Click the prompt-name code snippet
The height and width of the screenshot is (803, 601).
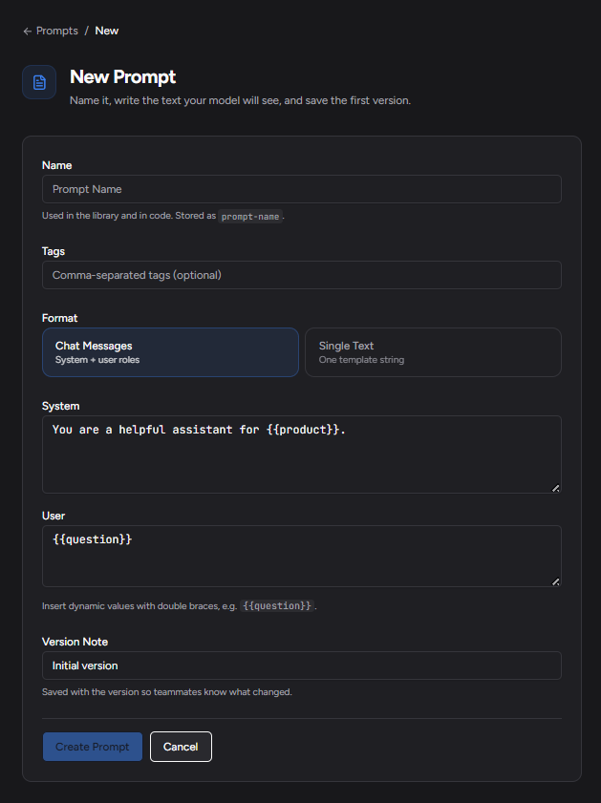coord(250,216)
